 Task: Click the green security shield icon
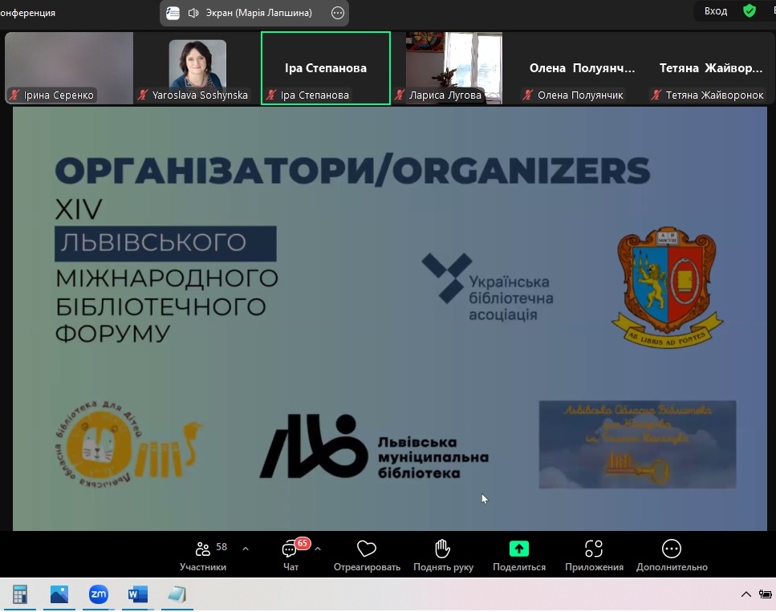click(750, 12)
